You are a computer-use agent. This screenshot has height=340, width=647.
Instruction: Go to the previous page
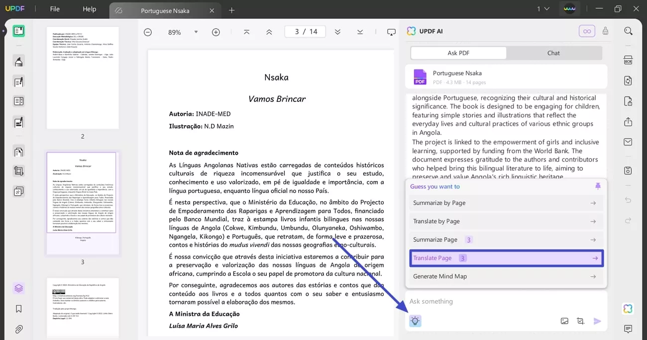tap(269, 32)
